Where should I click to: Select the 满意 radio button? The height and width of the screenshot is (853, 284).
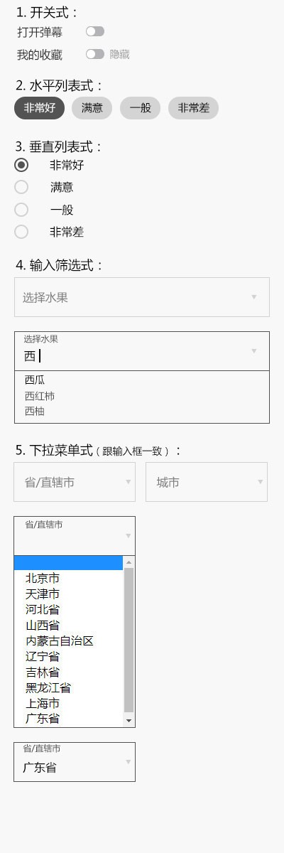21,187
